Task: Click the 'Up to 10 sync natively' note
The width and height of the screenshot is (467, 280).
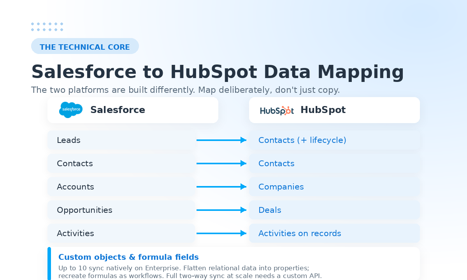Action: click(x=190, y=272)
